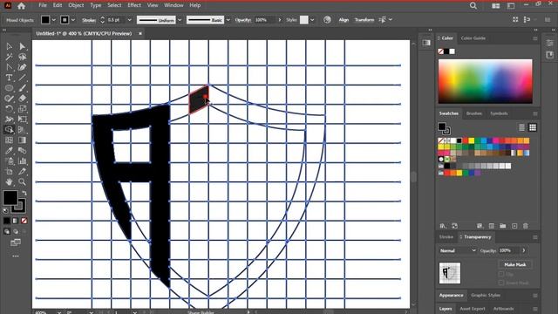Click Transform in control bar
The height and width of the screenshot is (314, 558).
[x=364, y=20]
